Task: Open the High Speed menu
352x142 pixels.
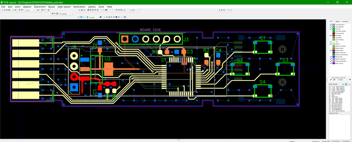Action: [x=64, y=6]
